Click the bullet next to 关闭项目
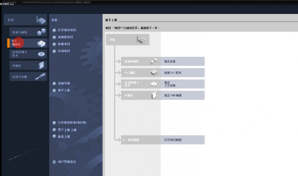This screenshot has width=298, height=176. (54, 51)
